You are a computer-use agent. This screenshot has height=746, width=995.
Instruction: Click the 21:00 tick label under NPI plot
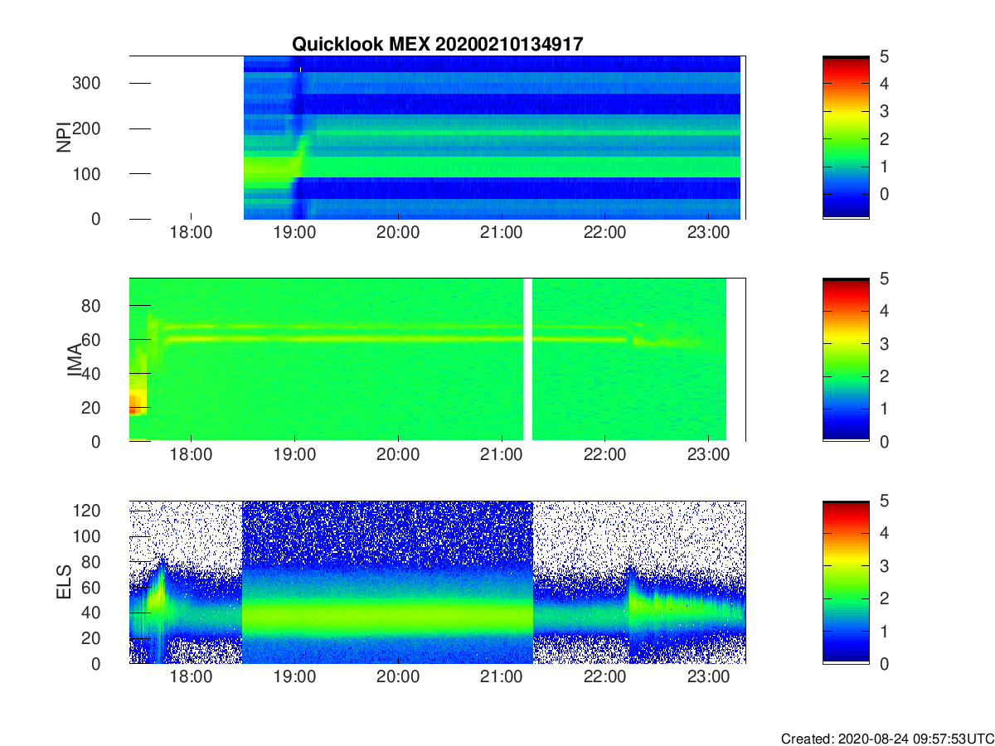502,235
